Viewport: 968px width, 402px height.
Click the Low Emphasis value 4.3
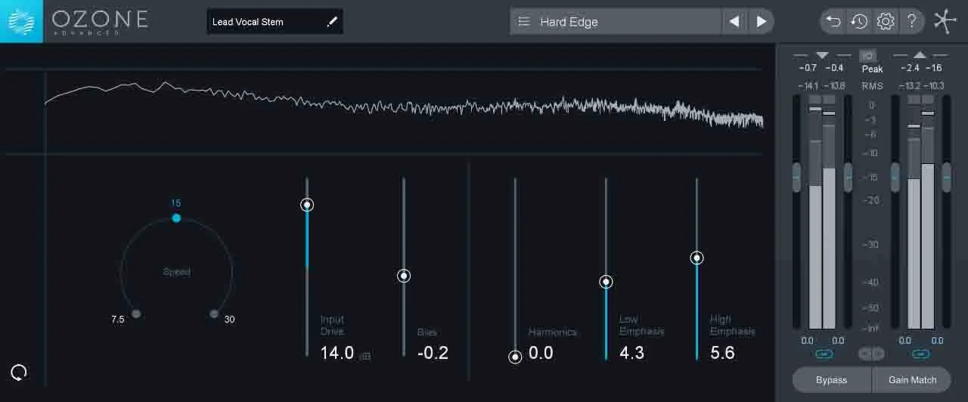coord(631,353)
